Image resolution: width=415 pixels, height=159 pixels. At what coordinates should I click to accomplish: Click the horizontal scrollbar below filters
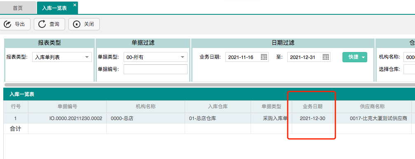click(209, 85)
